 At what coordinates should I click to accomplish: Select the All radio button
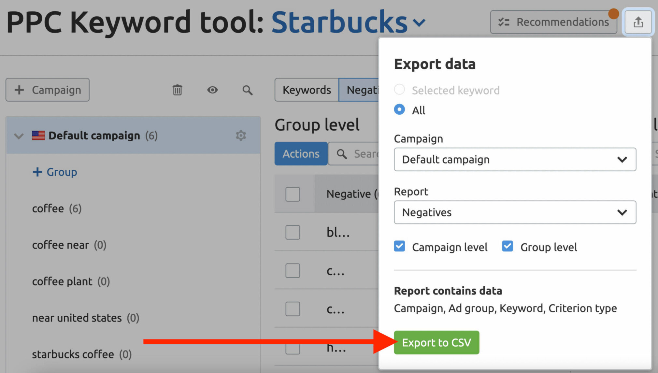click(399, 110)
